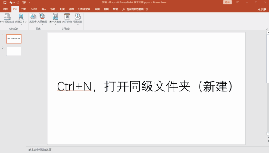Screen dimensions: 269x153
Task: Select blank slide 2 thumbnail
Action: 14,51
